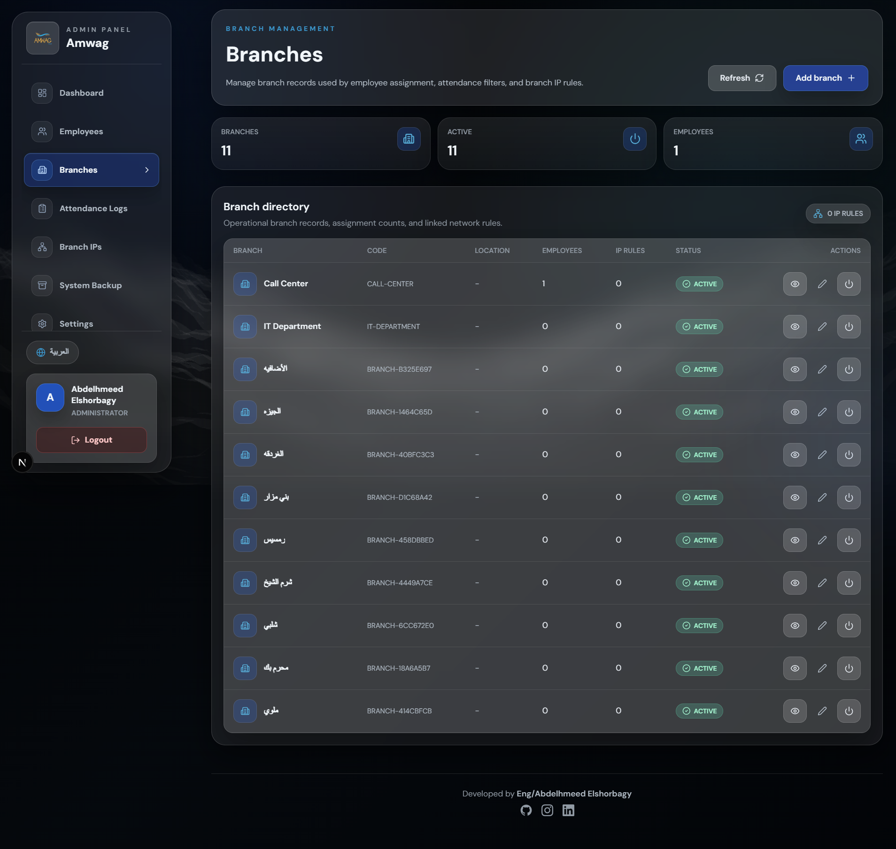Edit the Call Center branch
896x849 pixels.
click(x=822, y=284)
